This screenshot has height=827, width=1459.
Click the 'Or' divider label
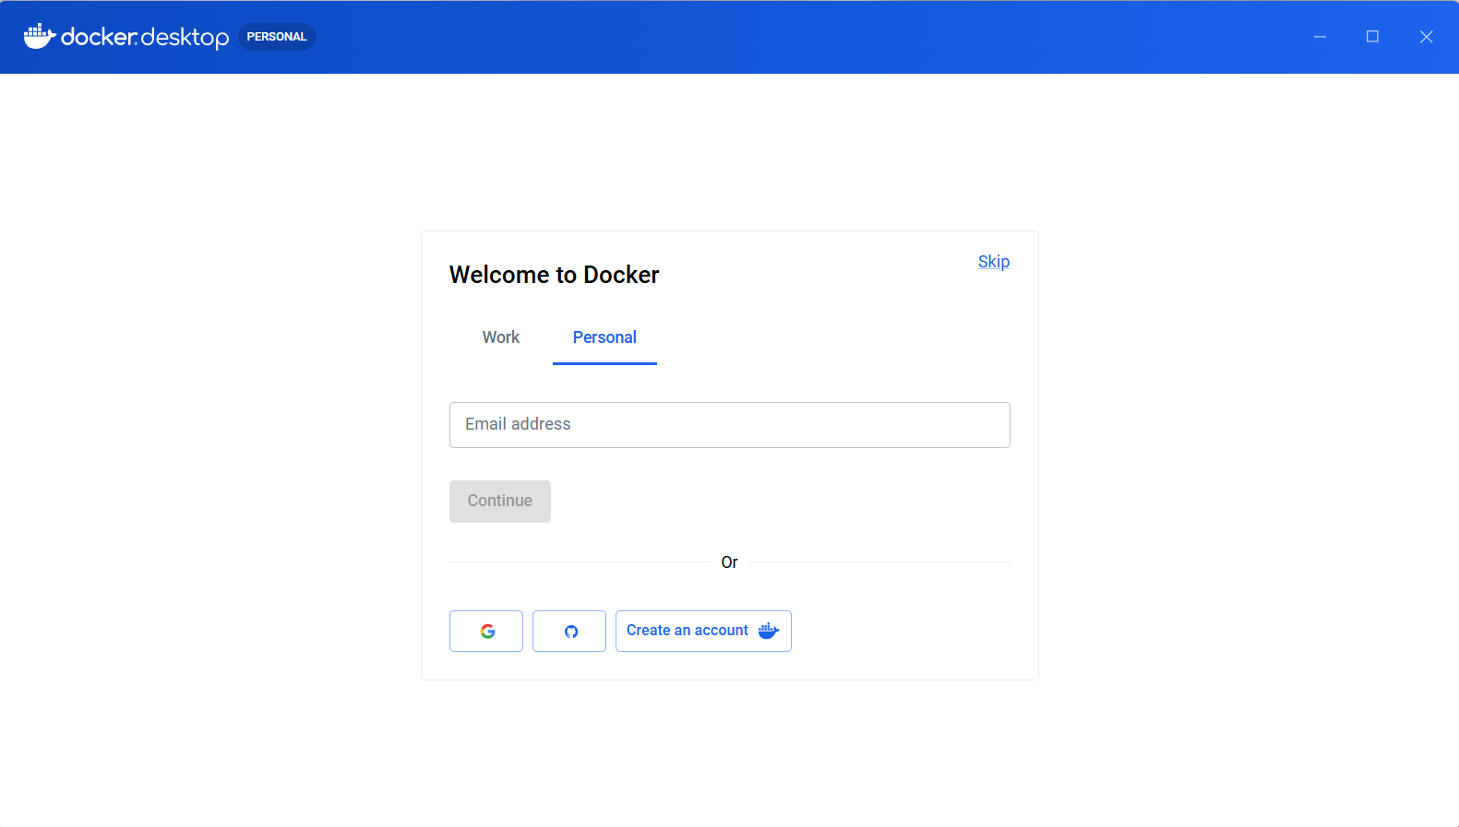729,562
